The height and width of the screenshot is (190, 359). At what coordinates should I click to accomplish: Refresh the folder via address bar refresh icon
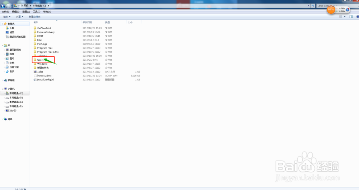click(x=313, y=6)
